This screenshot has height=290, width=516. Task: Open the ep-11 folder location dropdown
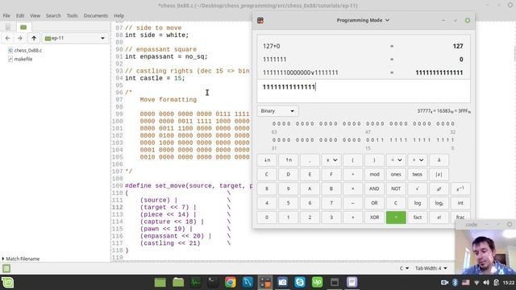(x=75, y=38)
